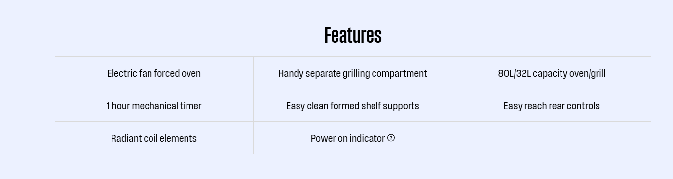
Task: Select the 80L/32L capacity oven/grill feature
Action: (552, 73)
